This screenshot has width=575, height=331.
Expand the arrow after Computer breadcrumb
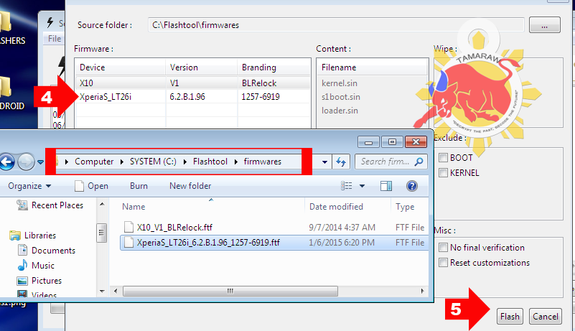click(122, 162)
